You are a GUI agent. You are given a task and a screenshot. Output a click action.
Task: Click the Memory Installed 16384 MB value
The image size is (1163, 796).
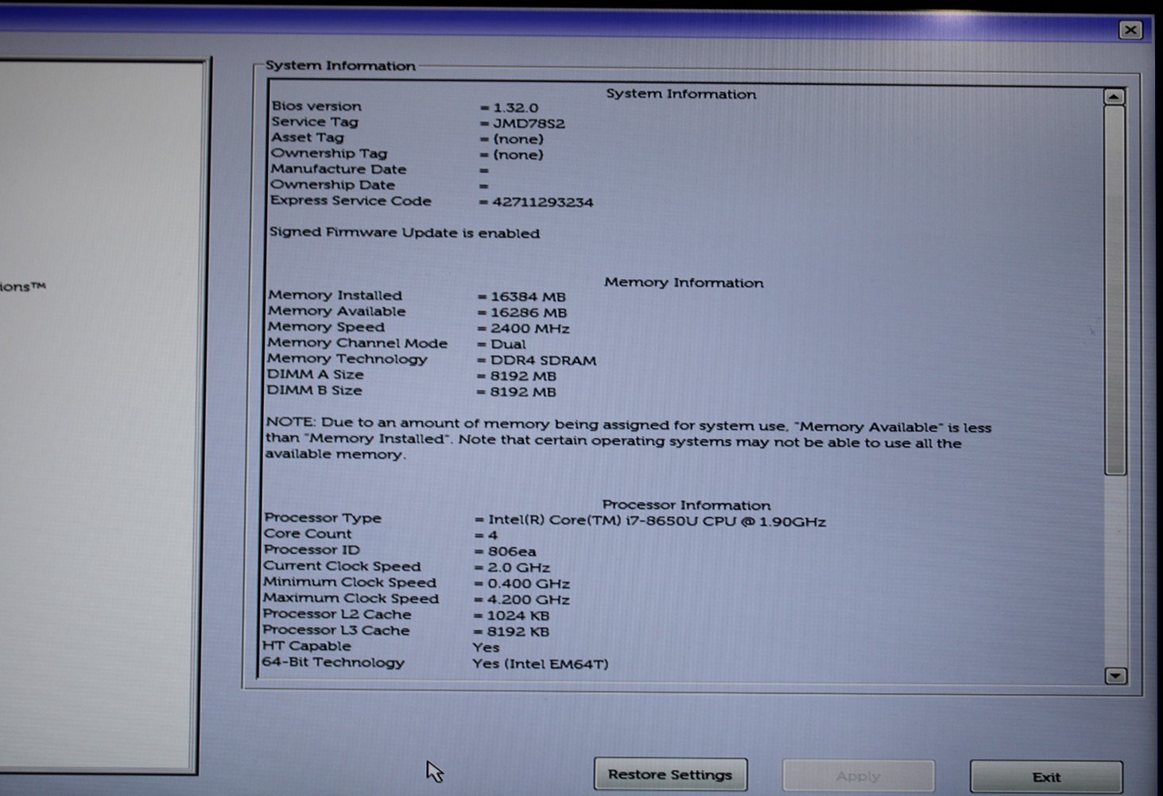(528, 297)
